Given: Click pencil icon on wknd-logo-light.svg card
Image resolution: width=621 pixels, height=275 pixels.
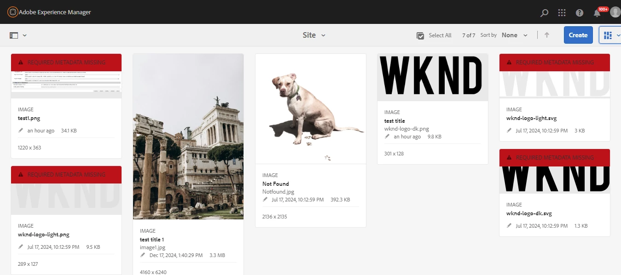Looking at the screenshot, I should 509,131.
